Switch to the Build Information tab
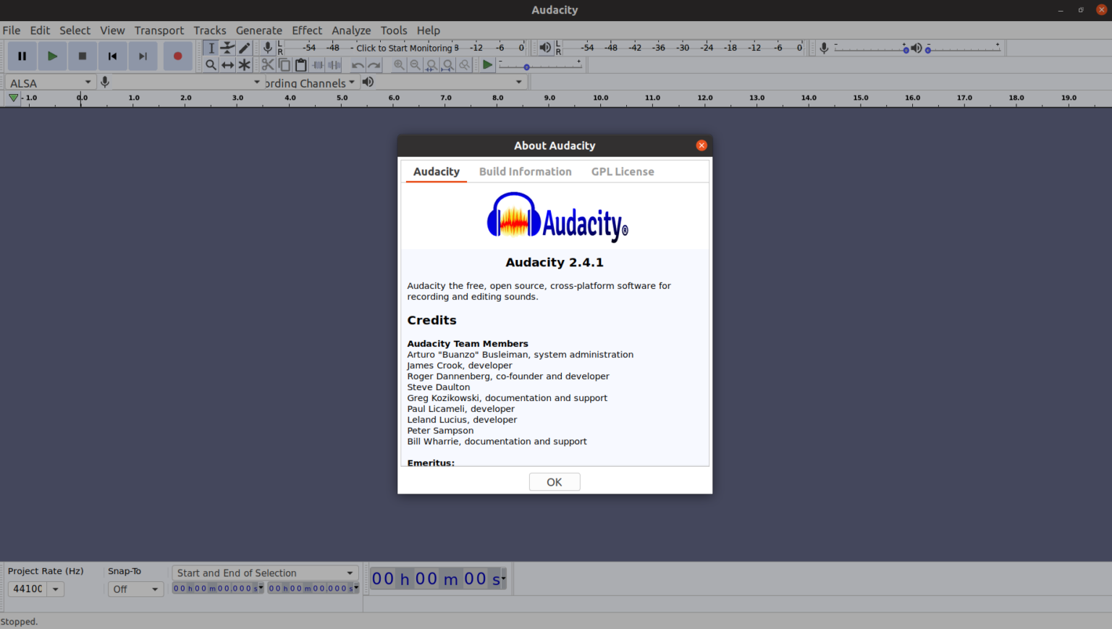This screenshot has width=1112, height=629. 525,172
